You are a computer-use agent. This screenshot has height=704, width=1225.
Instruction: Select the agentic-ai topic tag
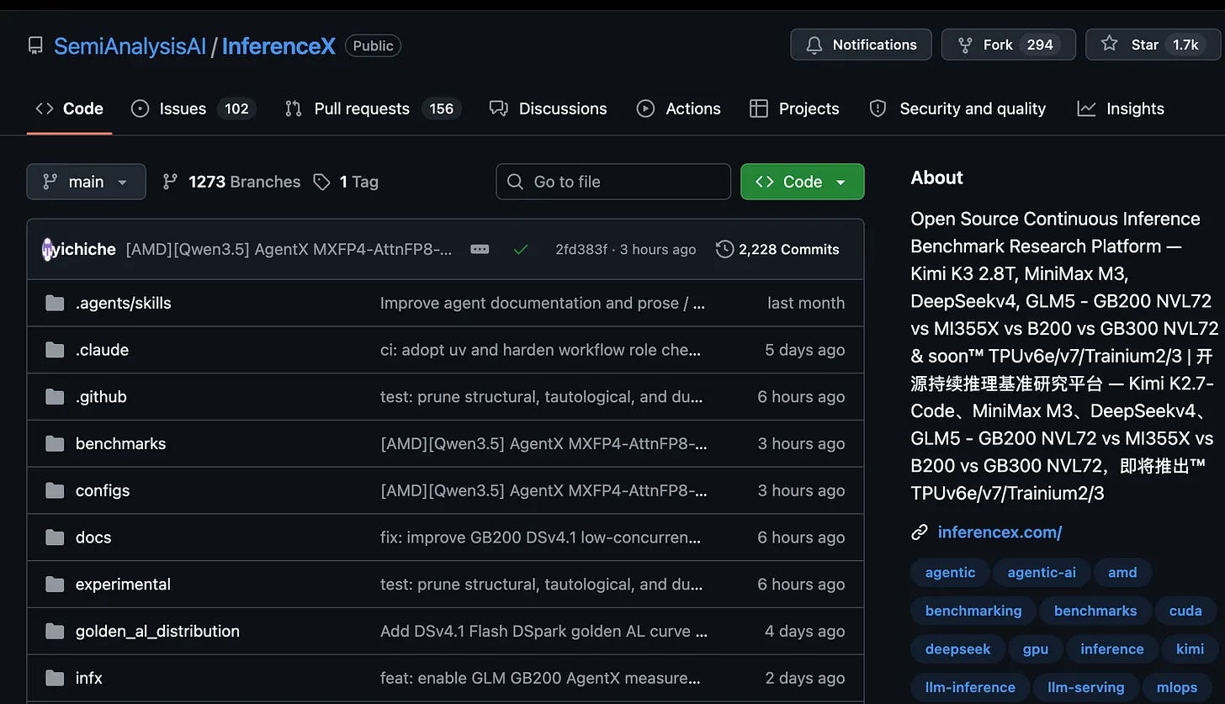click(1042, 573)
